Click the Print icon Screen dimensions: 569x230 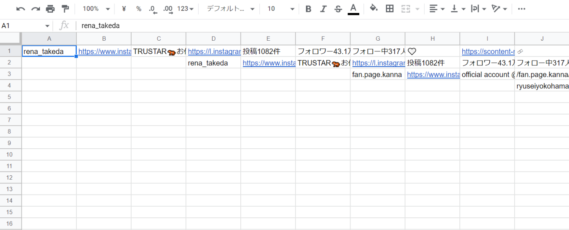pyautogui.click(x=51, y=8)
